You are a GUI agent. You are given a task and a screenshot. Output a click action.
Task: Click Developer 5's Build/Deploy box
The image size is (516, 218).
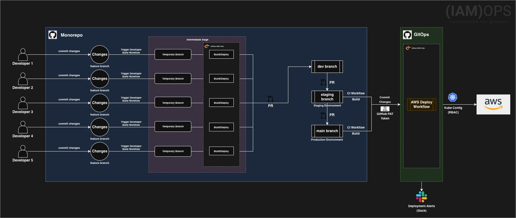(x=221, y=151)
